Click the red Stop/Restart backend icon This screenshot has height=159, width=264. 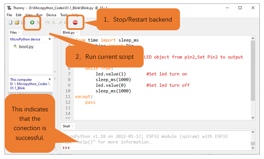coord(75,22)
